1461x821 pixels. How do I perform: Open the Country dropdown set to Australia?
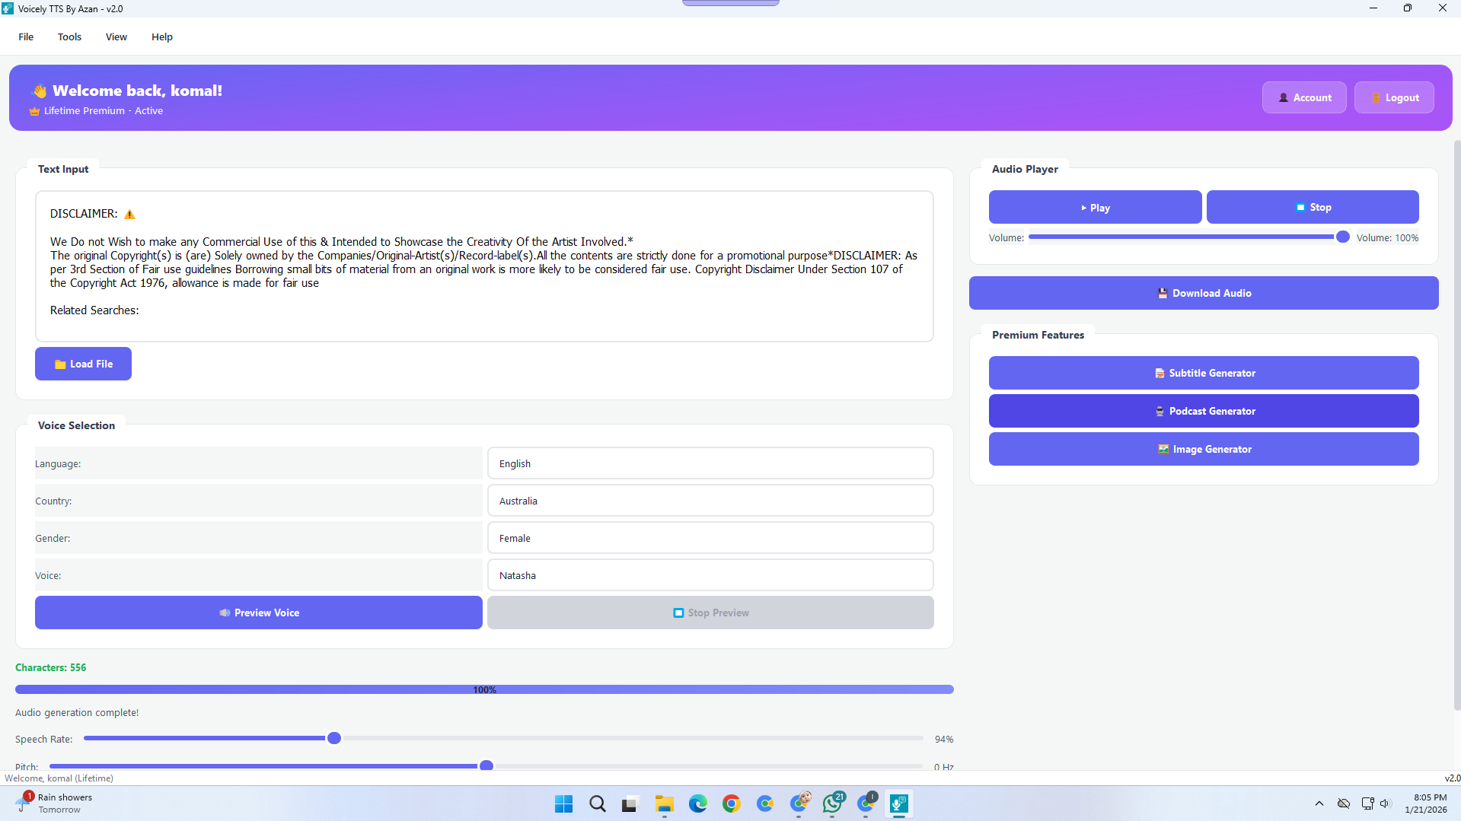pyautogui.click(x=710, y=500)
